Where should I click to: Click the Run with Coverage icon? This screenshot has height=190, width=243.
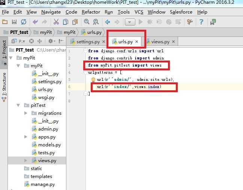pos(159,22)
